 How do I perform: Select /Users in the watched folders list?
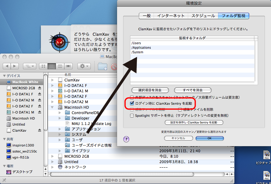coord(192,43)
